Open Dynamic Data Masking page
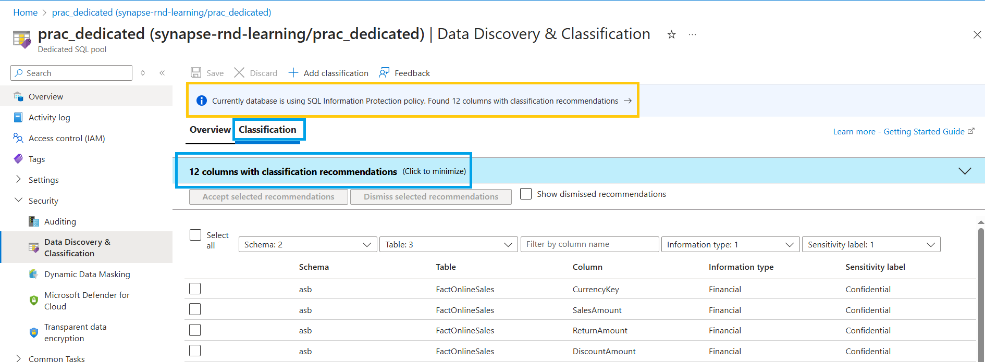The height and width of the screenshot is (362, 985). [86, 274]
